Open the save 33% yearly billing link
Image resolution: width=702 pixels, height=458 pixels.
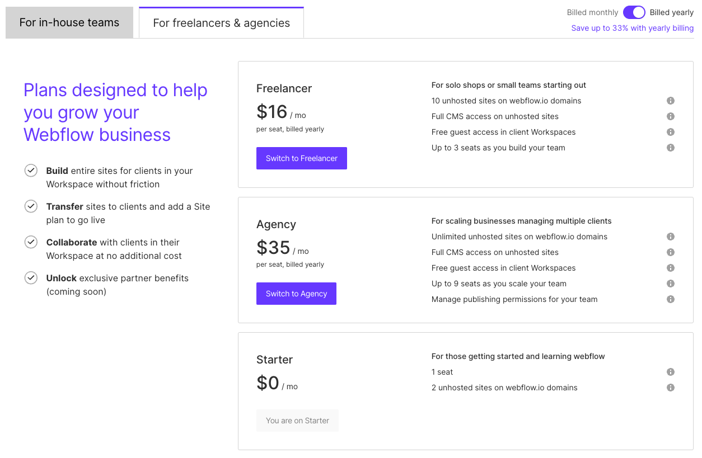[x=632, y=28]
